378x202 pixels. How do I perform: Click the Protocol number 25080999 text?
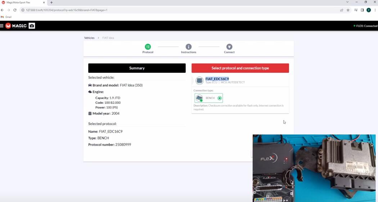tap(110, 145)
